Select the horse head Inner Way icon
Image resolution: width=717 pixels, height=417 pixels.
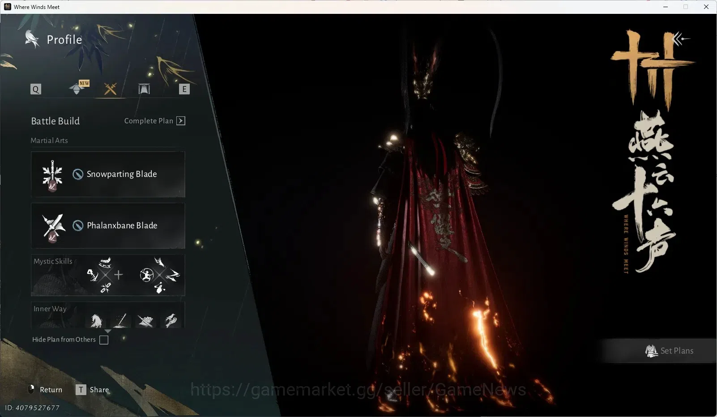(96, 320)
